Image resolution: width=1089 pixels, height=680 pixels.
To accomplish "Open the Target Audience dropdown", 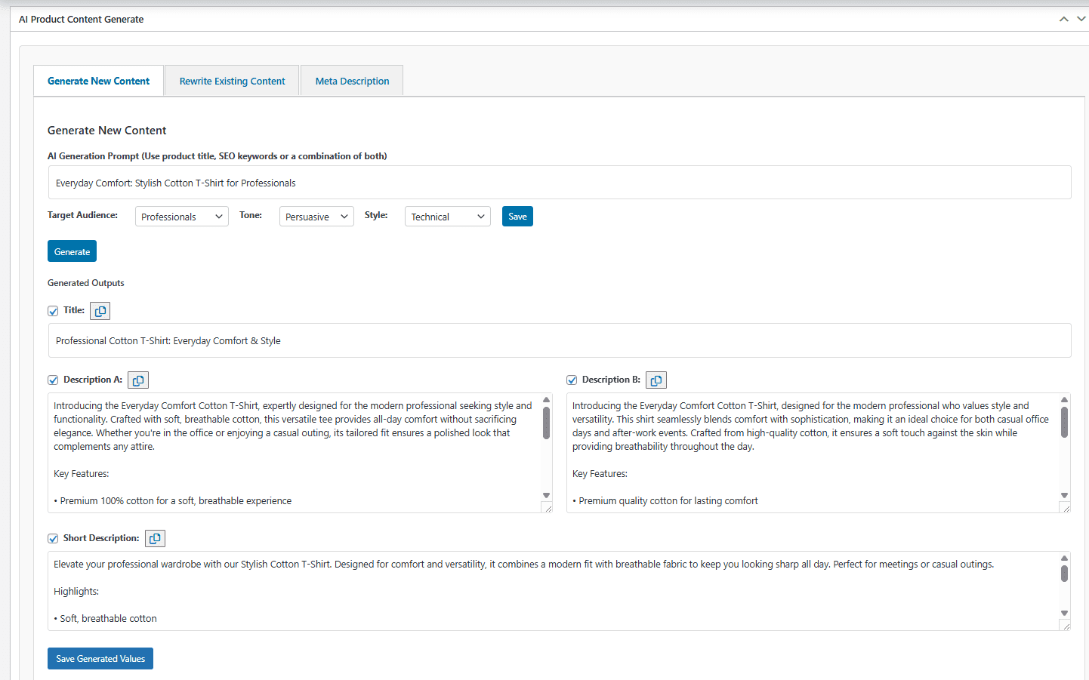I will (x=181, y=217).
